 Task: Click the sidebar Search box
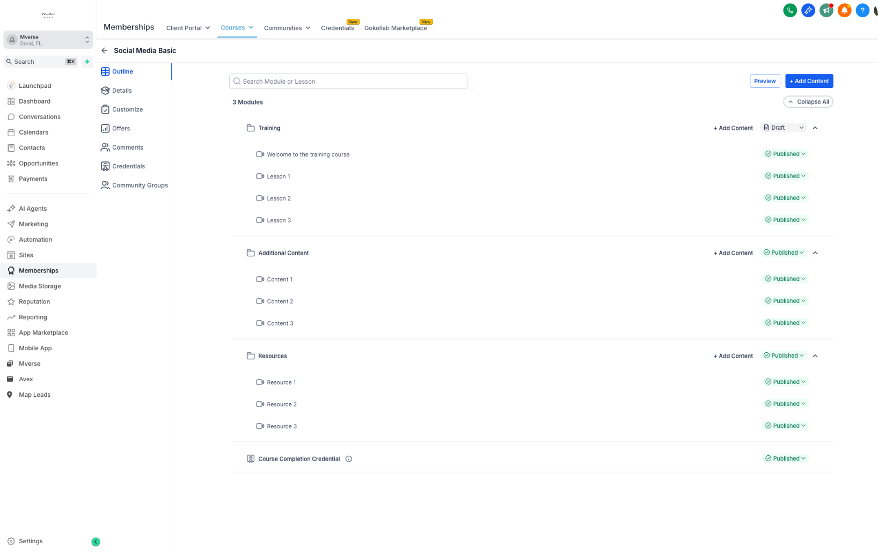(41, 62)
